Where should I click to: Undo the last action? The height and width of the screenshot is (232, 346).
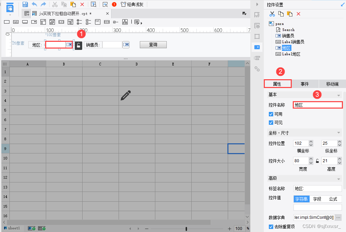34,4
